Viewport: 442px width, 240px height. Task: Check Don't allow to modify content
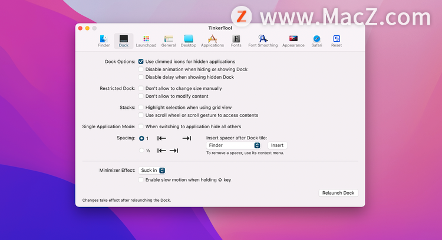pyautogui.click(x=141, y=96)
